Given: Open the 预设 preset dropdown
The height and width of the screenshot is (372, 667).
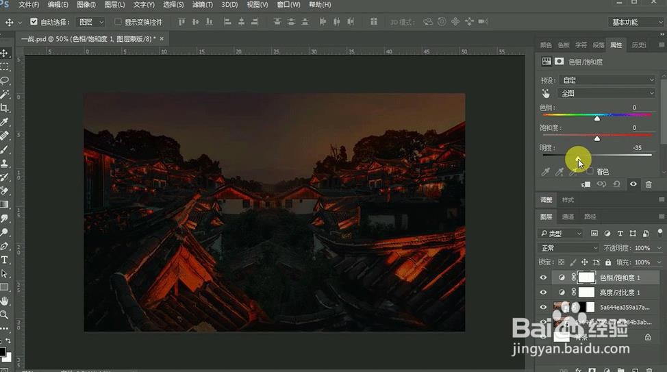Looking at the screenshot, I should coord(607,80).
